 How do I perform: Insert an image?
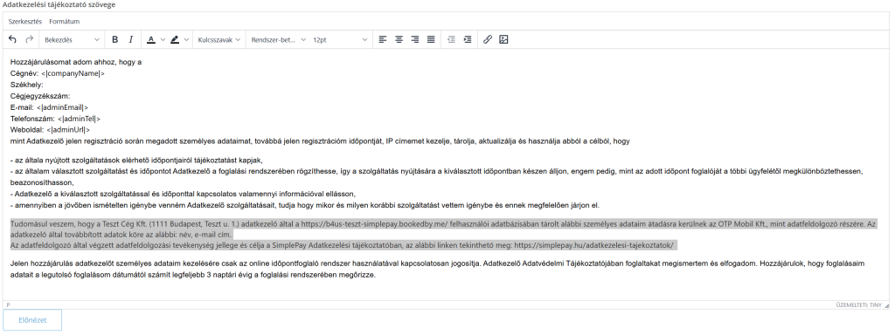point(503,40)
